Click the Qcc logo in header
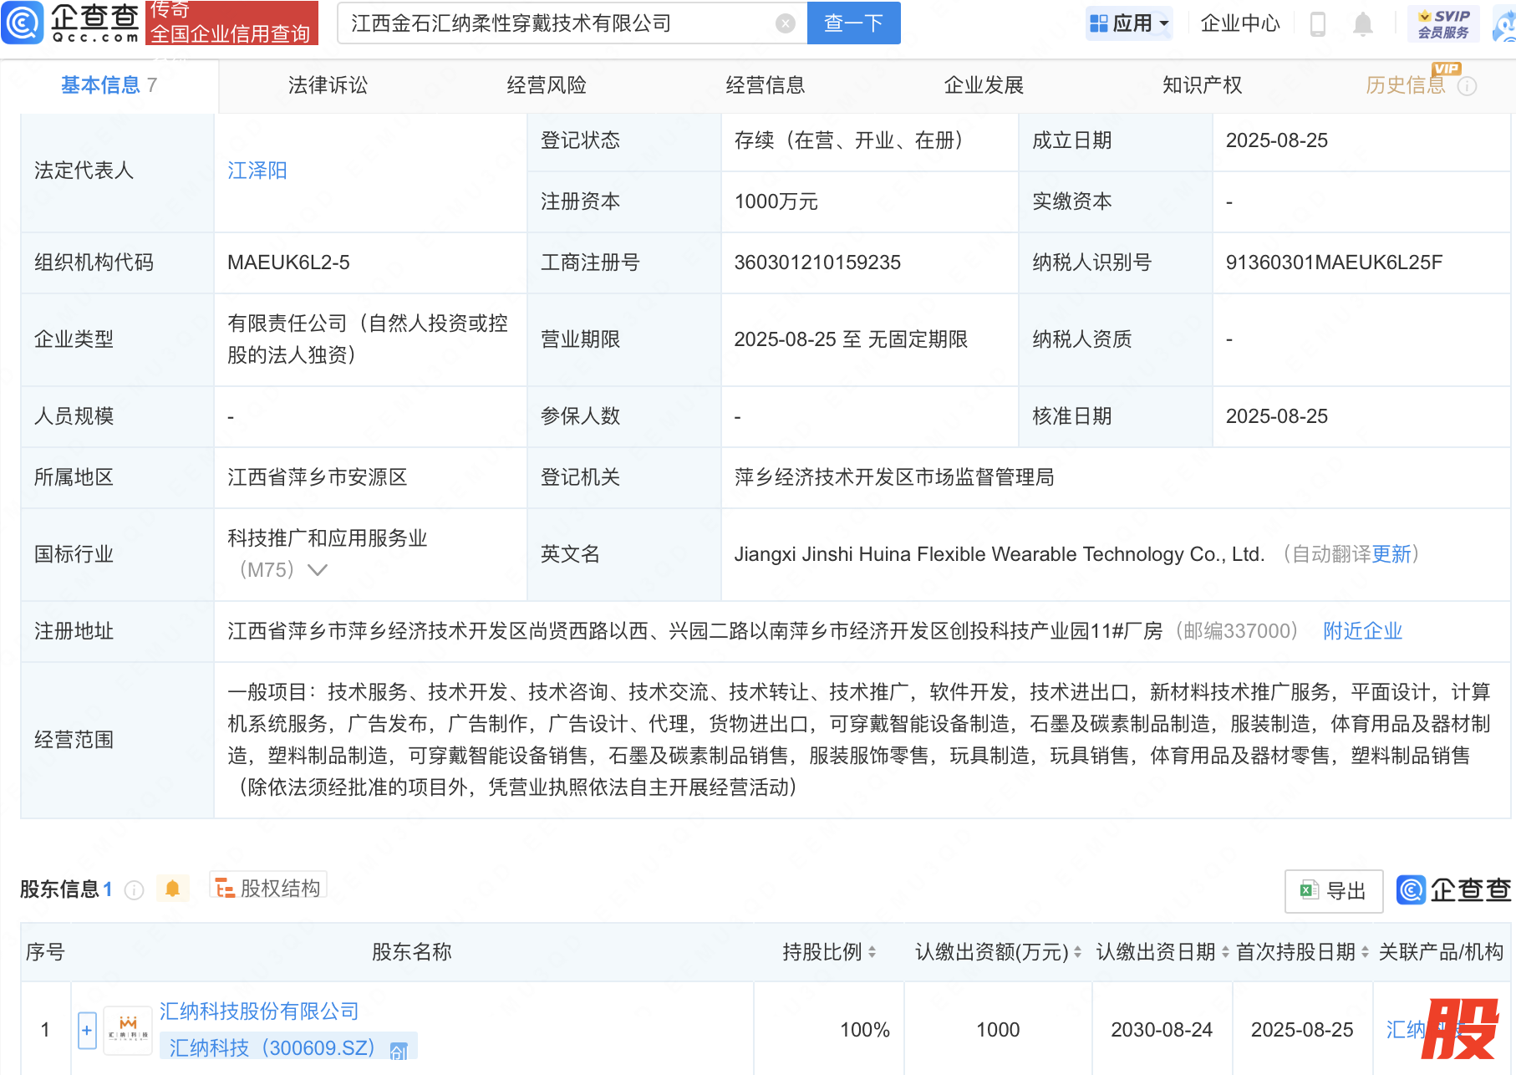 (71, 23)
